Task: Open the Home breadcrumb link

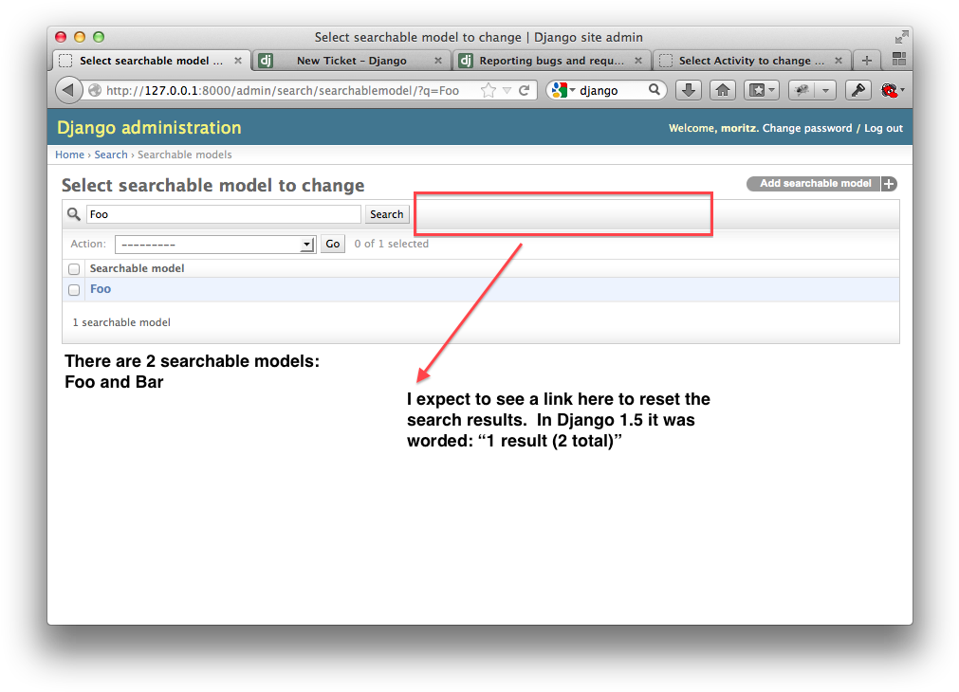Action: [x=70, y=155]
